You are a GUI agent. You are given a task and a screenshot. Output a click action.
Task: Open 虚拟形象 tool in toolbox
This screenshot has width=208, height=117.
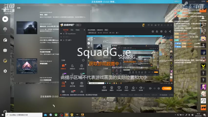73,84
